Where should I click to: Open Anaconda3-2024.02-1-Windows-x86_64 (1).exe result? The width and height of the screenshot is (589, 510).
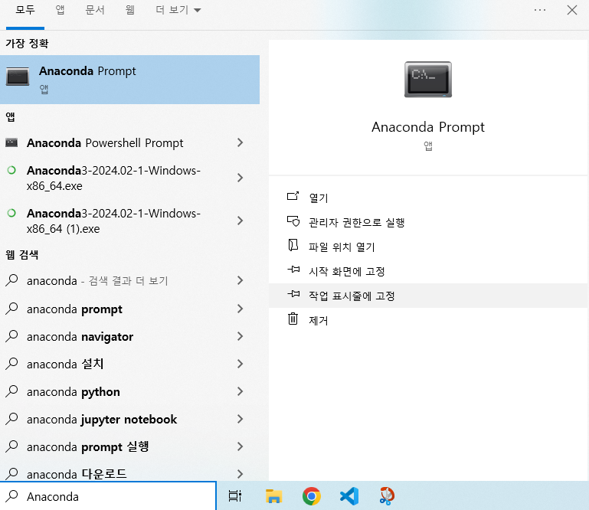click(x=116, y=221)
